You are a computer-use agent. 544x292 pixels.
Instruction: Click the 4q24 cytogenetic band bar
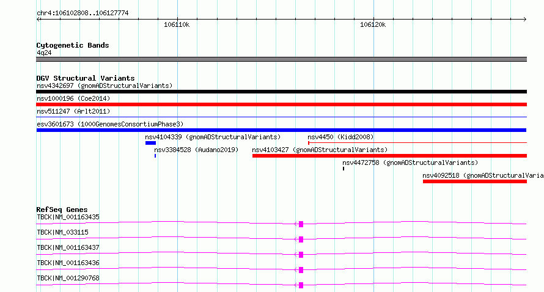(281, 59)
